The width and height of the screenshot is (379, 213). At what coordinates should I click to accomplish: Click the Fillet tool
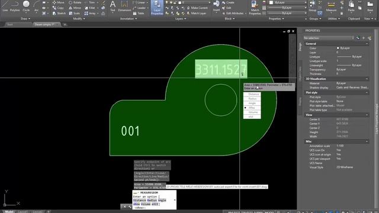tap(90, 8)
